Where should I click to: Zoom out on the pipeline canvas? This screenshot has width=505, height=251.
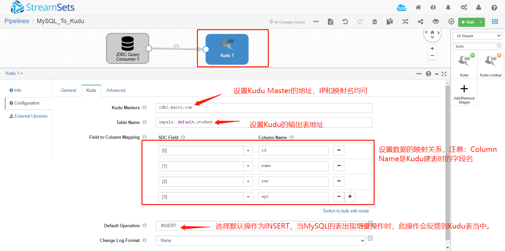pyautogui.click(x=432, y=56)
